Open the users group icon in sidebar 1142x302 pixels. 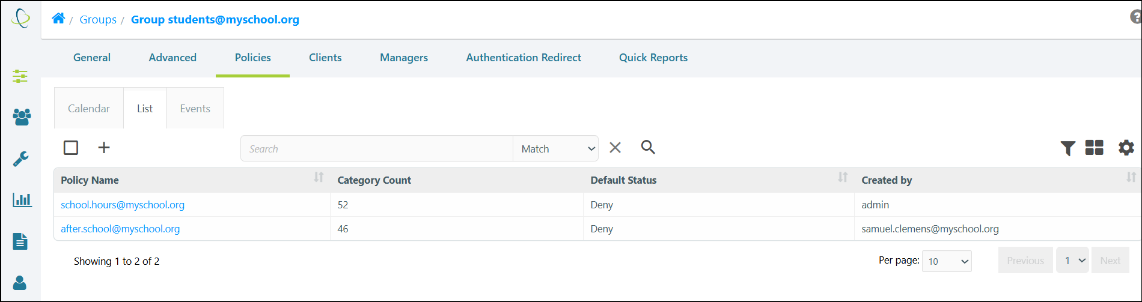coord(22,117)
